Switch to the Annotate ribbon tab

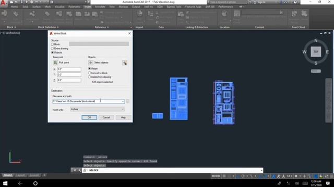tap(100, 7)
